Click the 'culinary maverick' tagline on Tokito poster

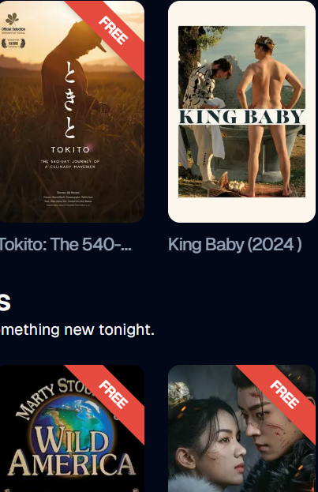tap(70, 164)
